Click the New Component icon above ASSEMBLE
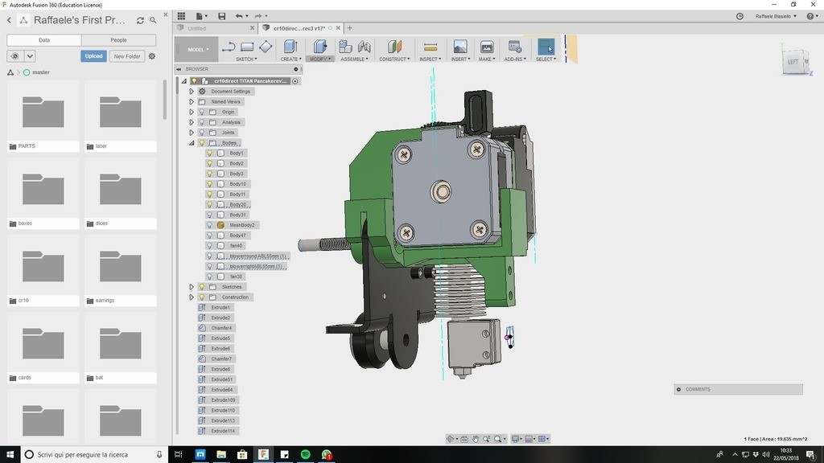 point(345,47)
